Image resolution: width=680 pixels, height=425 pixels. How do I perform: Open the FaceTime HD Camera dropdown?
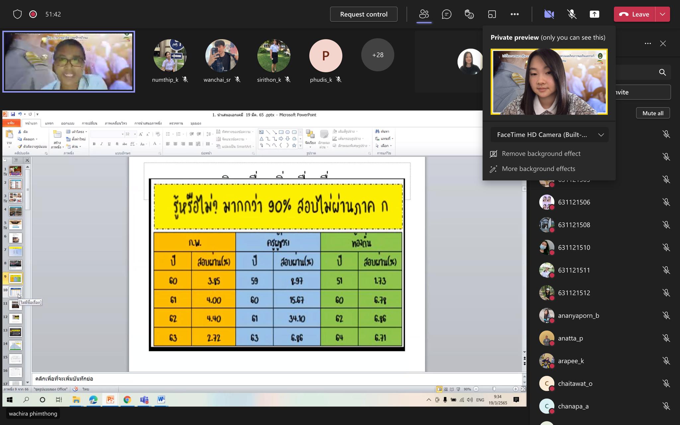coord(549,135)
